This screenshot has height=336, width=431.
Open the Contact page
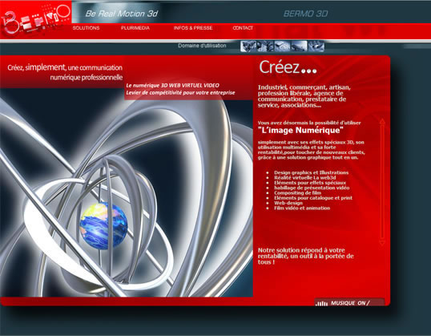tap(243, 28)
